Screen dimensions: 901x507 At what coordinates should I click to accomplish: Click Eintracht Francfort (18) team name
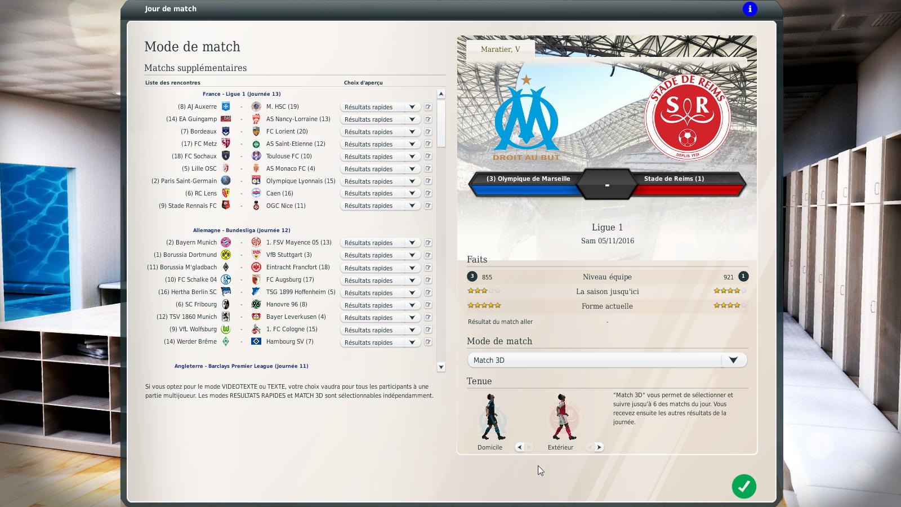point(298,267)
